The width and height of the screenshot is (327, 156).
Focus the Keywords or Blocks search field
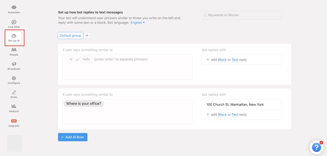pos(241,15)
